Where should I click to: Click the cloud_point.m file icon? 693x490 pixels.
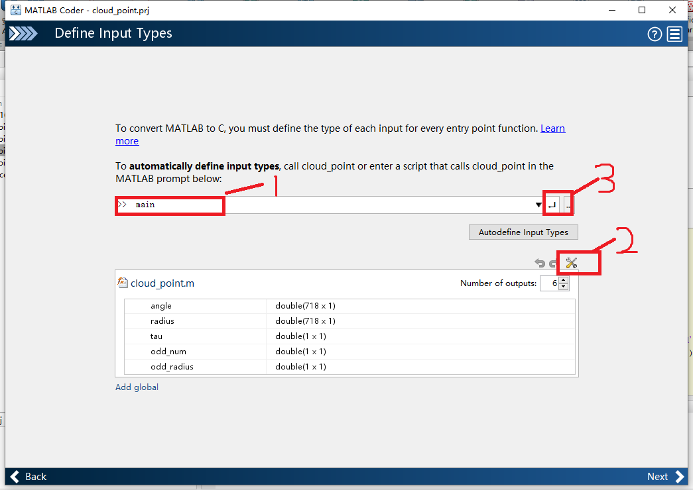(123, 283)
